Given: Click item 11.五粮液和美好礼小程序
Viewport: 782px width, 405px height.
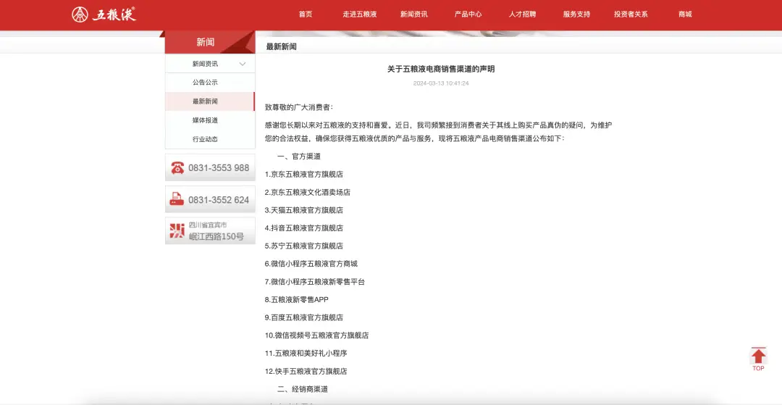Looking at the screenshot, I should (x=306, y=353).
